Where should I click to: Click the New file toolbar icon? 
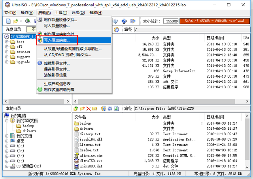tap(8, 21)
